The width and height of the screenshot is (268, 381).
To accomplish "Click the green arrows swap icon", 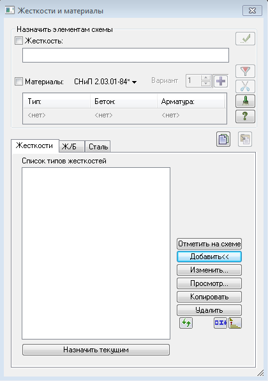I will pyautogui.click(x=186, y=323).
